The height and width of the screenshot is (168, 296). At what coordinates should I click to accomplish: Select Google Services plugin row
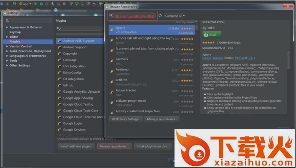coord(80,130)
